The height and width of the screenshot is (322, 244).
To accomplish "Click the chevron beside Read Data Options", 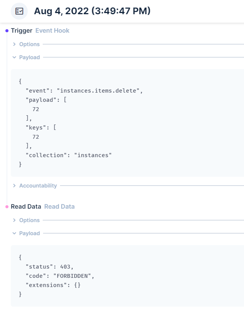I will 14,220.
